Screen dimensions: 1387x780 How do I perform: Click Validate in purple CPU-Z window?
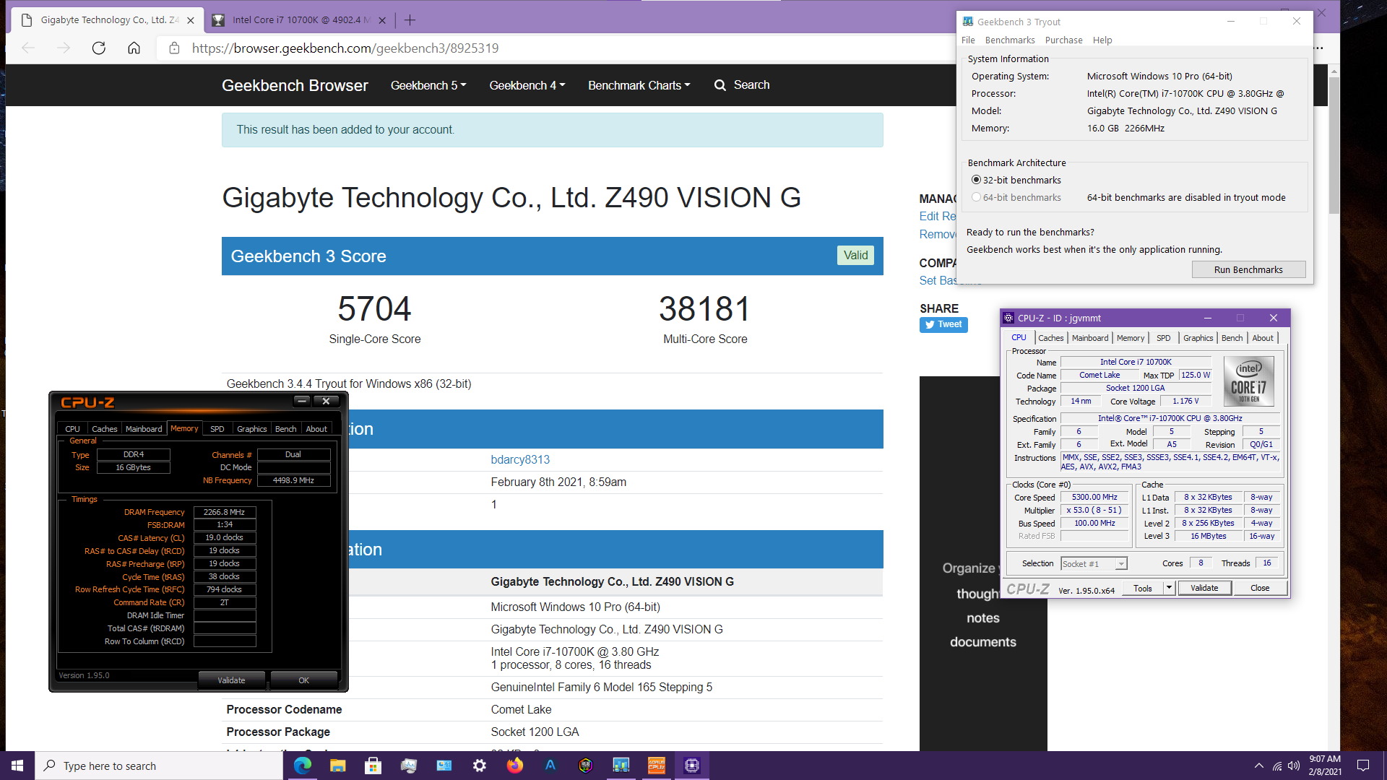coord(1204,588)
